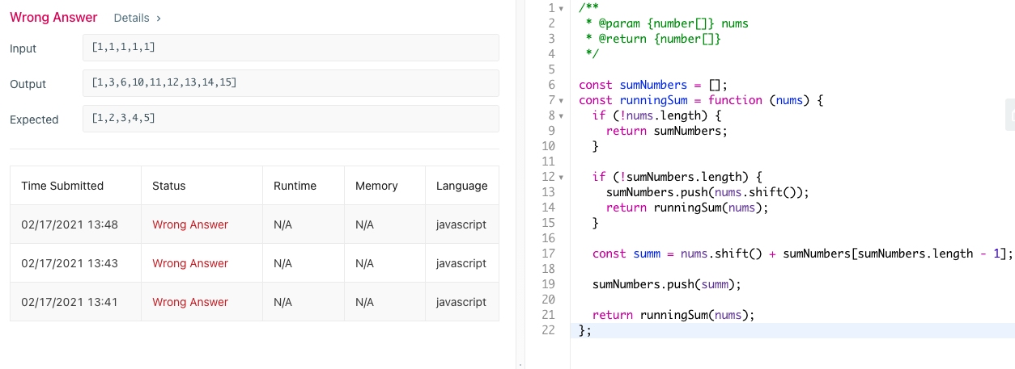This screenshot has width=1015, height=369.
Task: Place cursor on return sumNumbers line
Action: point(667,131)
